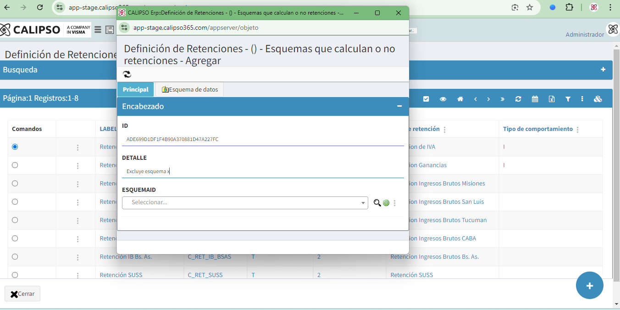Open Chrome extensions puzzle icon
Screen dimensions: 620x310
coord(569,7)
